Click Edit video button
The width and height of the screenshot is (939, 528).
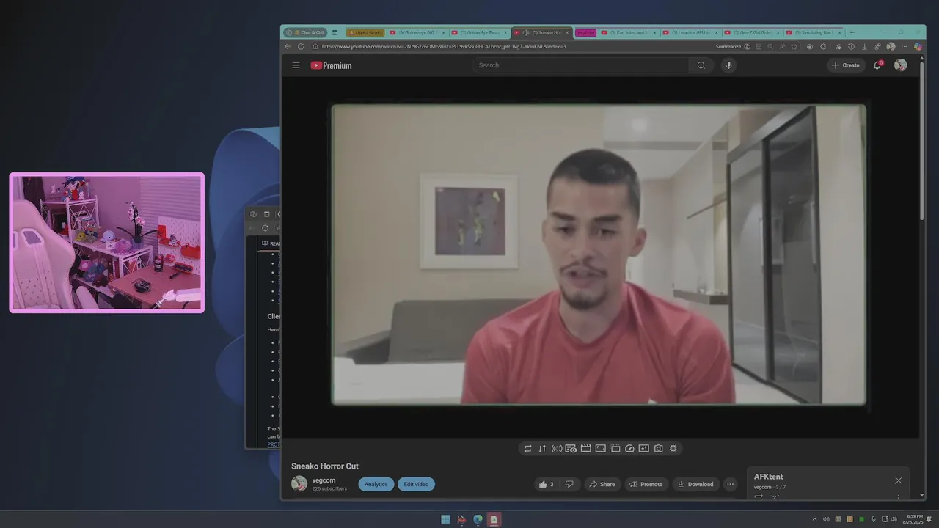(416, 484)
